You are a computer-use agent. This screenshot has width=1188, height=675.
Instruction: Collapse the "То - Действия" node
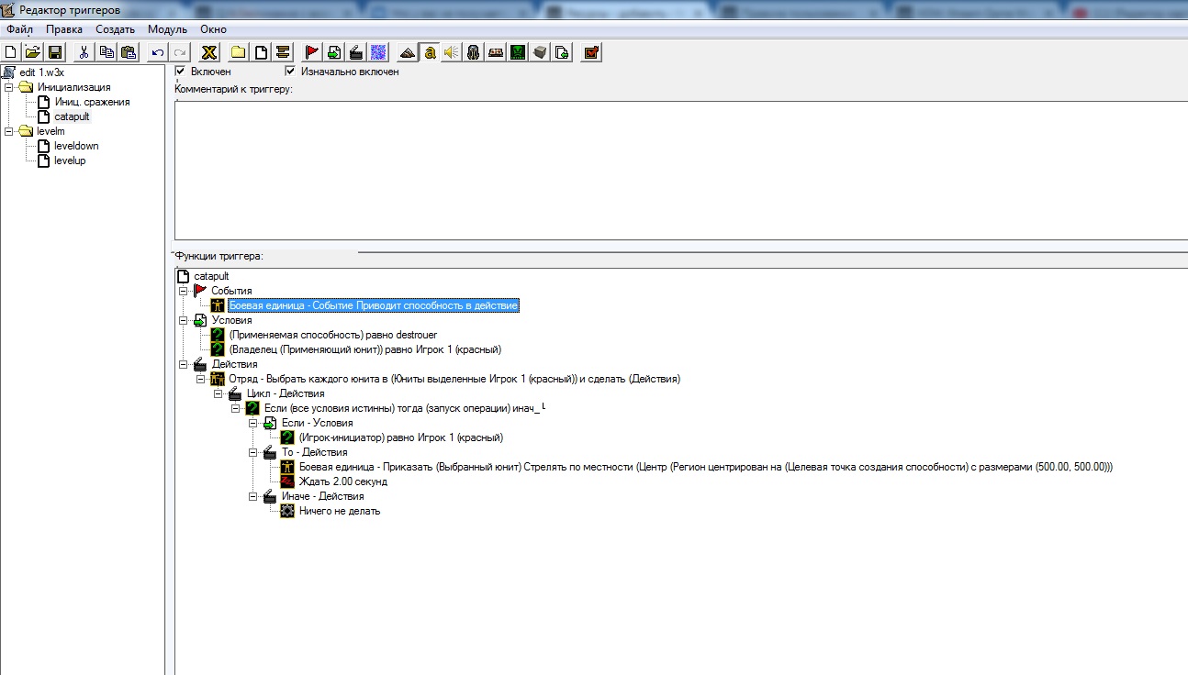tap(253, 452)
